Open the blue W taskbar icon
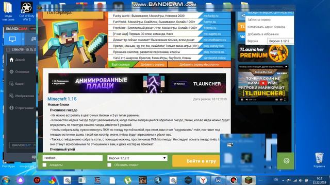 coord(218,180)
